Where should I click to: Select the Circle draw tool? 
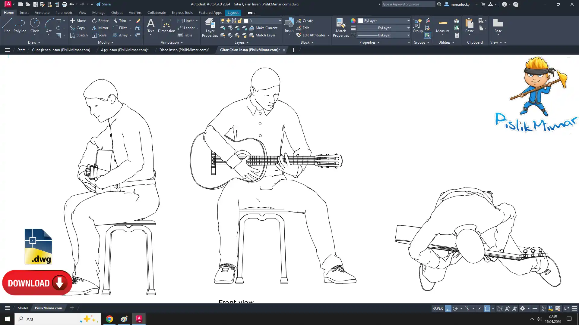pos(35,26)
